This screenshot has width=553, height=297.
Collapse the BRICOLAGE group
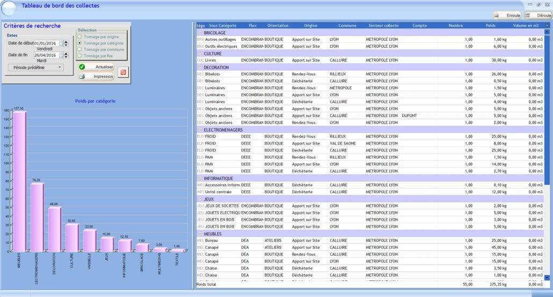pyautogui.click(x=200, y=32)
